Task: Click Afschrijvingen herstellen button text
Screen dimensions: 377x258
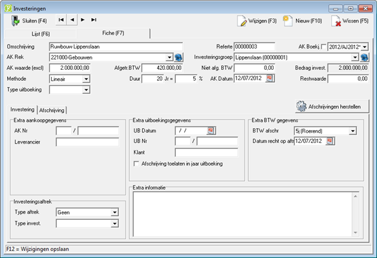Action: pyautogui.click(x=334, y=107)
